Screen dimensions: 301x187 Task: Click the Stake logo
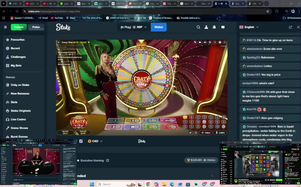(x=63, y=27)
